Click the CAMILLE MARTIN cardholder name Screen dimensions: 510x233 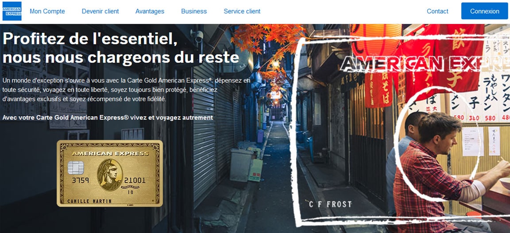click(x=89, y=202)
